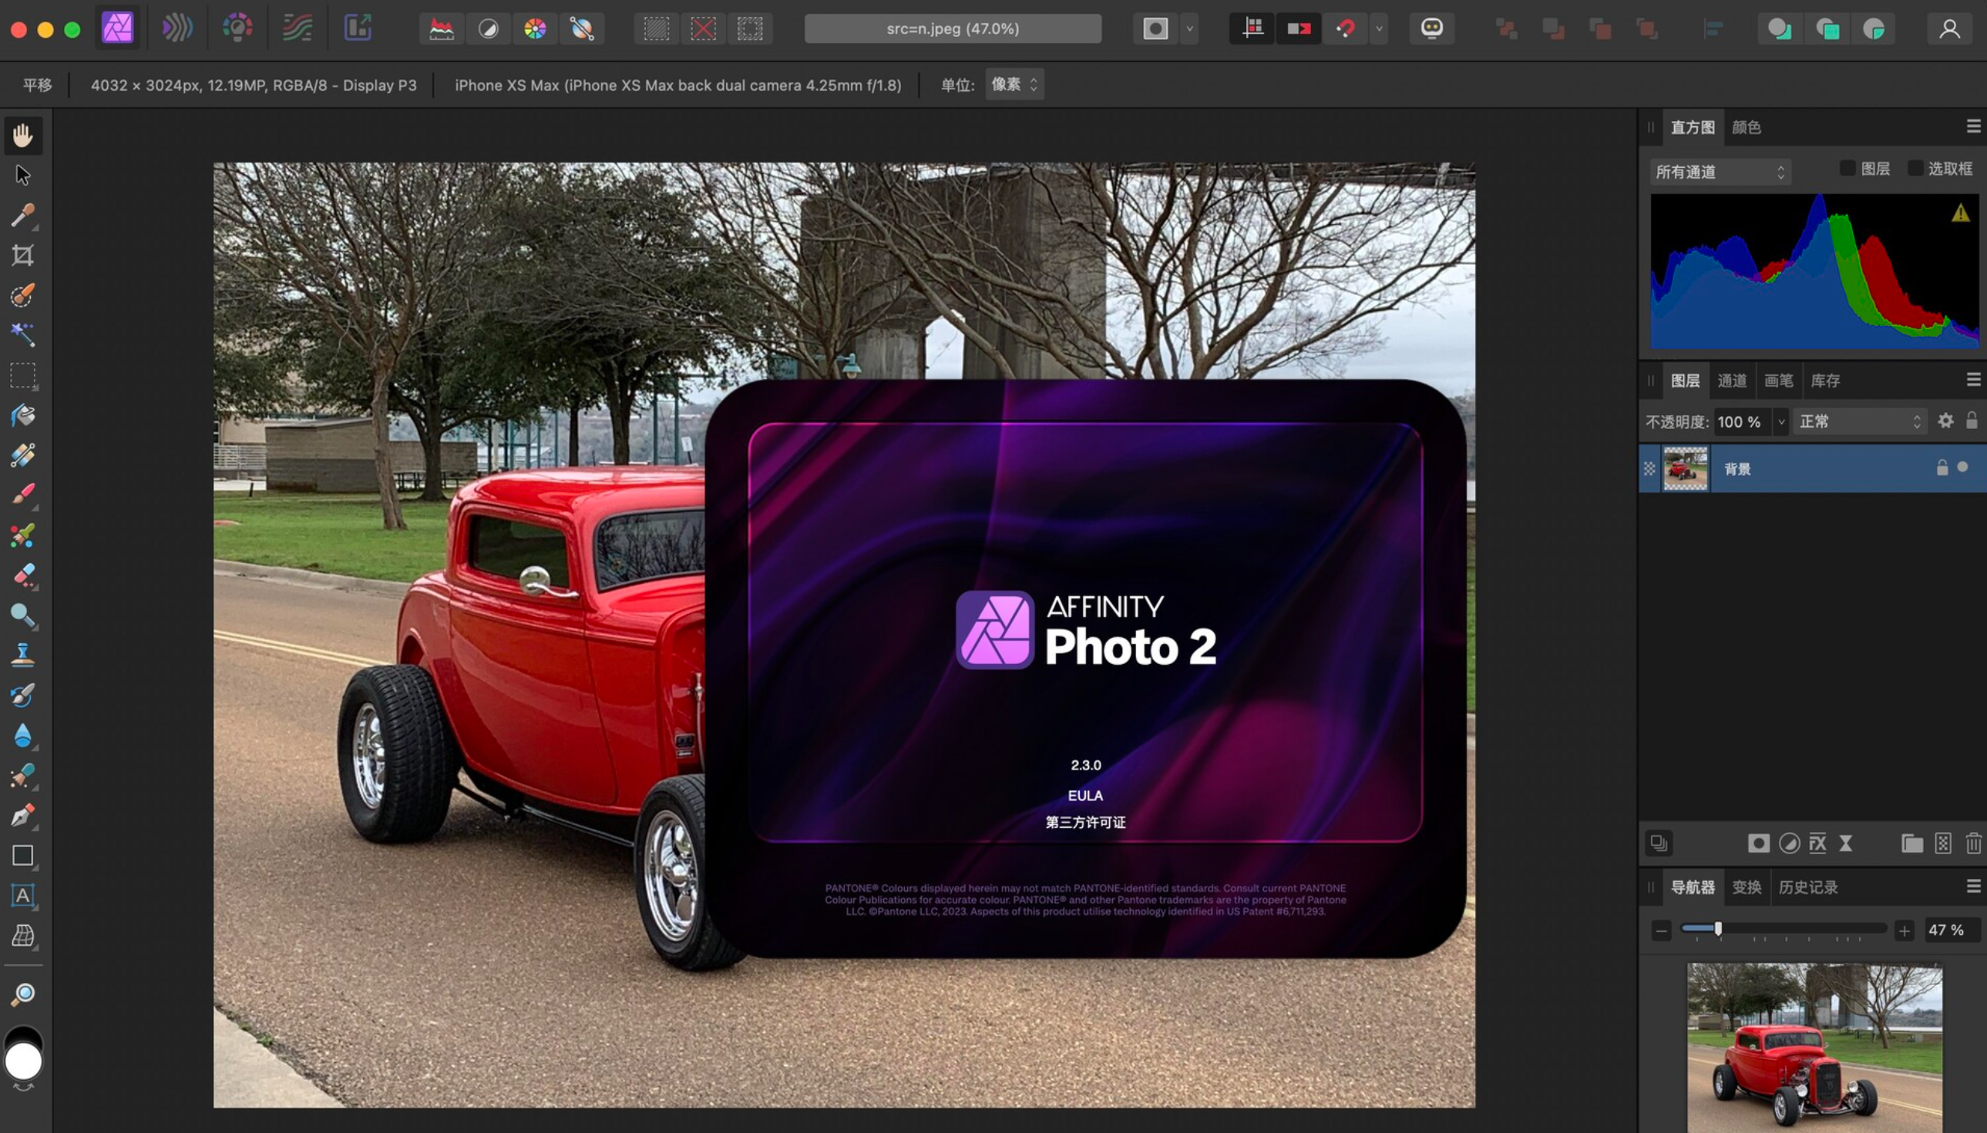This screenshot has width=1987, height=1133.
Task: Open the EULA link in splash
Action: point(1085,796)
